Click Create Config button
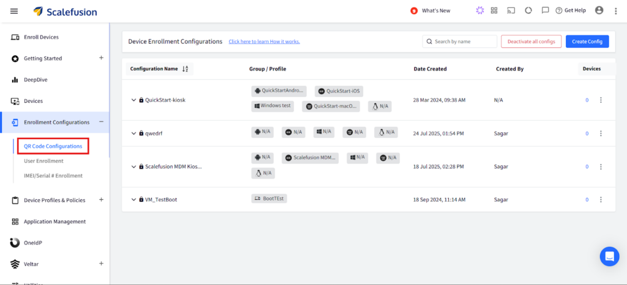 coord(587,42)
